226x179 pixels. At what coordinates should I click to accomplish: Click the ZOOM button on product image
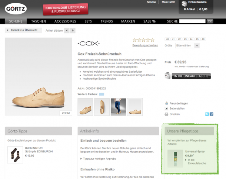[x=66, y=113]
